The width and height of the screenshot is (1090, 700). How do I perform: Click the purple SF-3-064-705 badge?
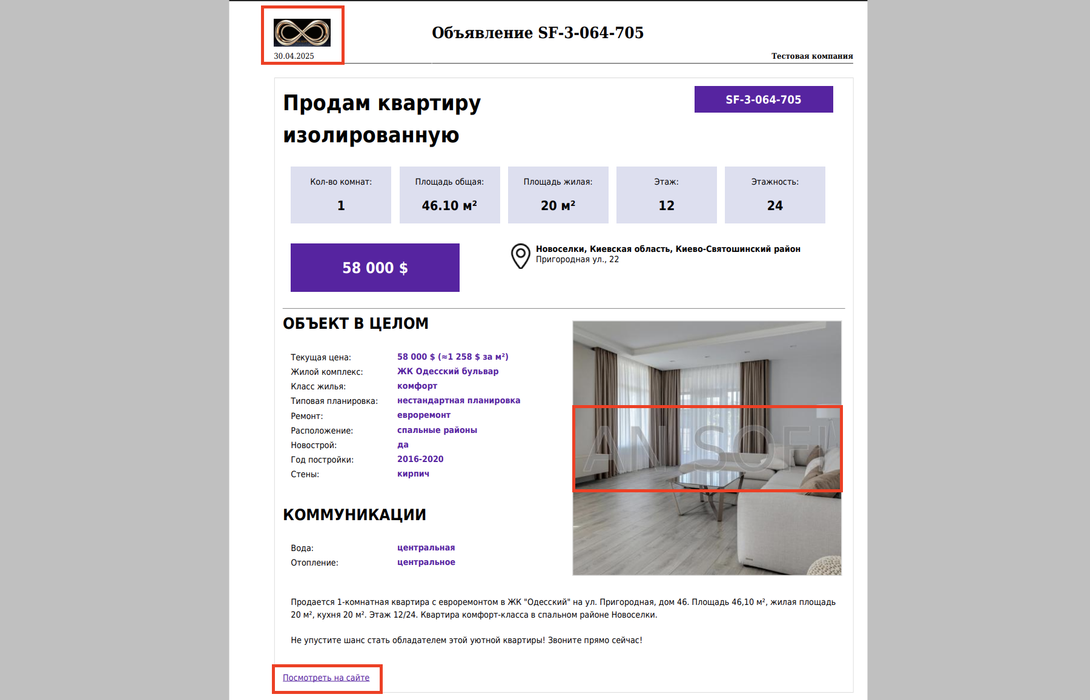pos(764,99)
